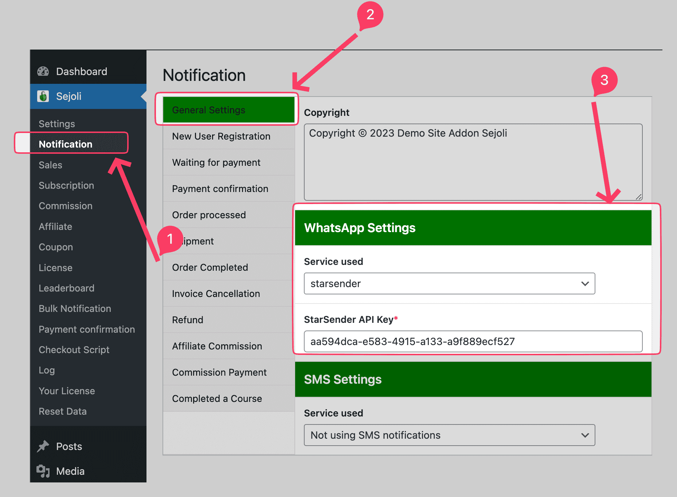Open the Sales section in the sidebar
This screenshot has height=497, width=677.
(50, 165)
